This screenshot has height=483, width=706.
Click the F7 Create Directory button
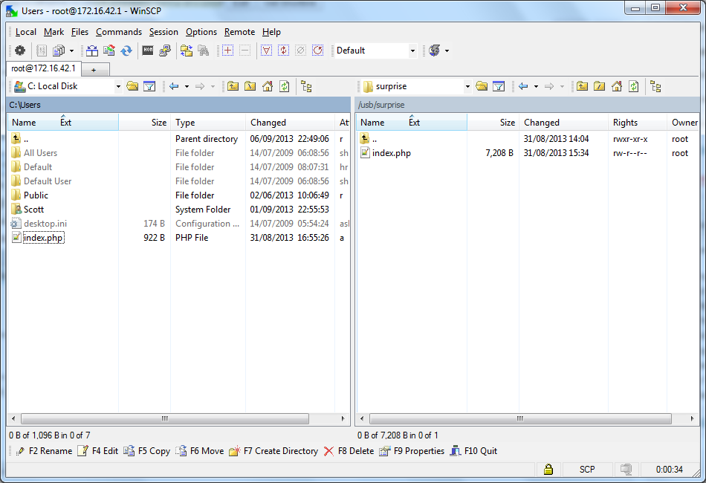coord(273,451)
